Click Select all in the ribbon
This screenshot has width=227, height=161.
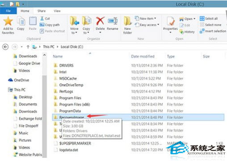click(209, 18)
